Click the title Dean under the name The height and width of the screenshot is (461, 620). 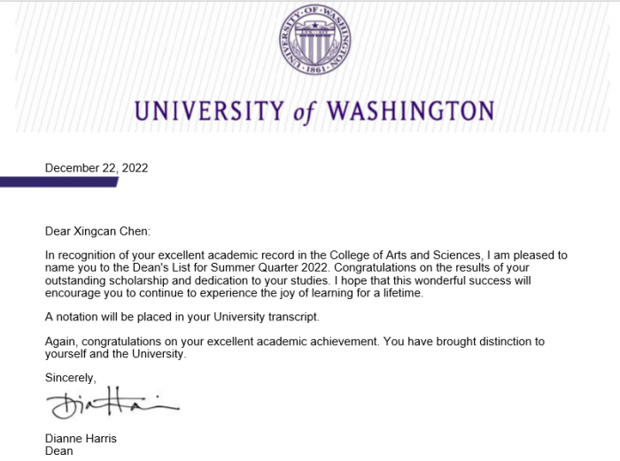58,451
